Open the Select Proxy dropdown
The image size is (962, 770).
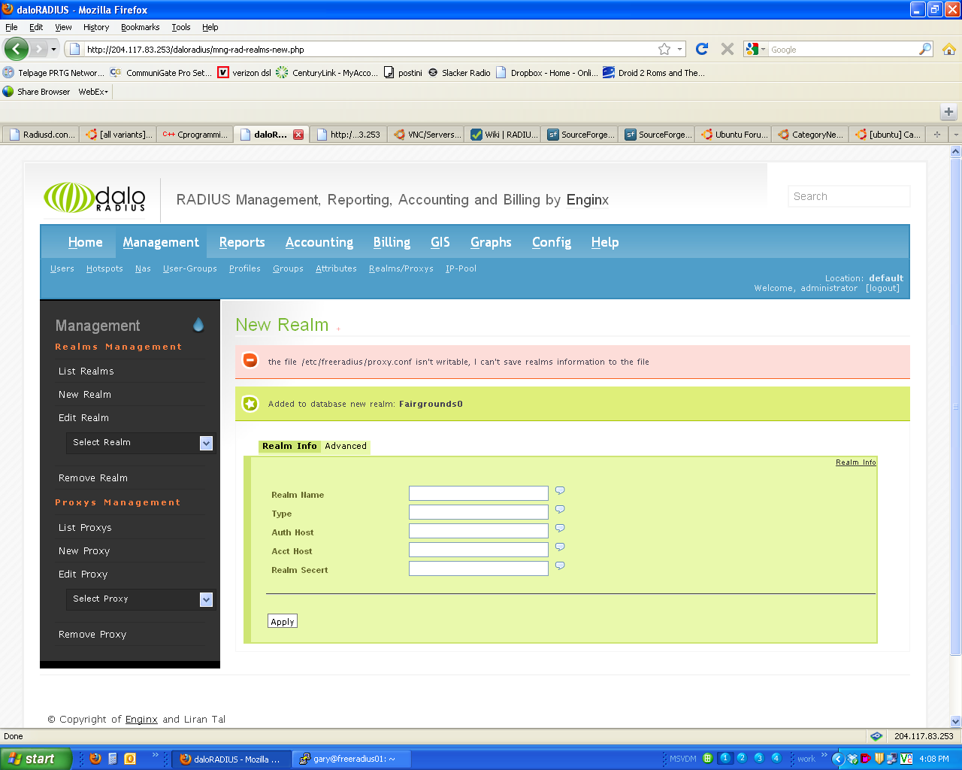[x=141, y=599]
